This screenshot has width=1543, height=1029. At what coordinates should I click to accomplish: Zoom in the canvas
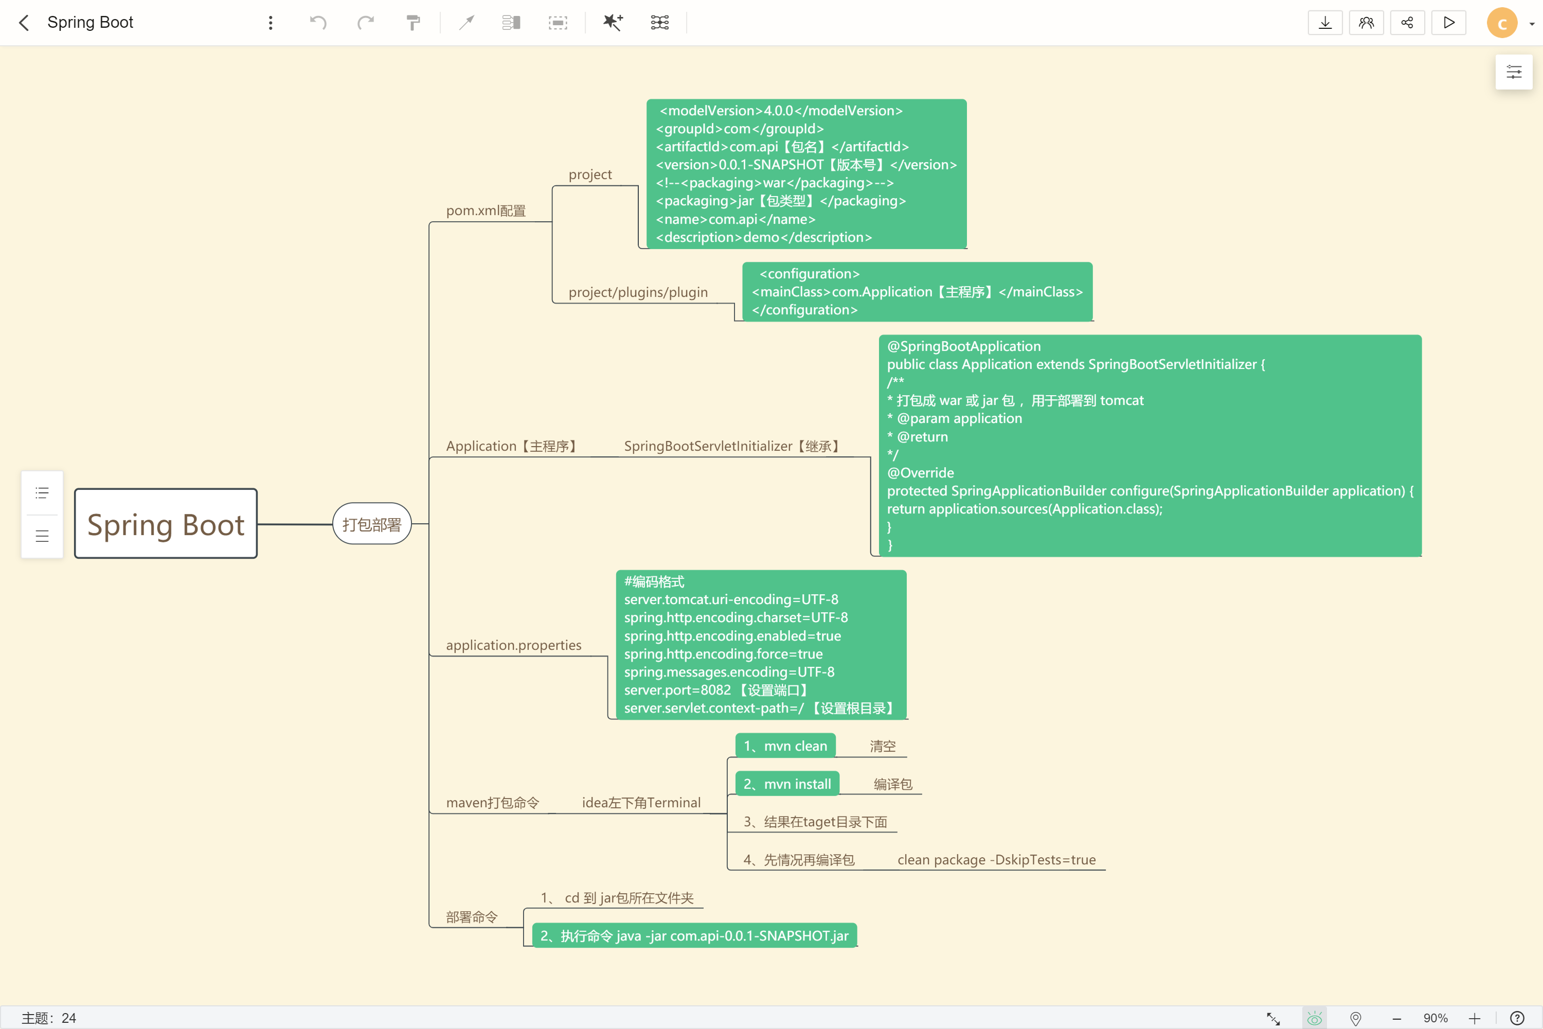point(1475,1018)
